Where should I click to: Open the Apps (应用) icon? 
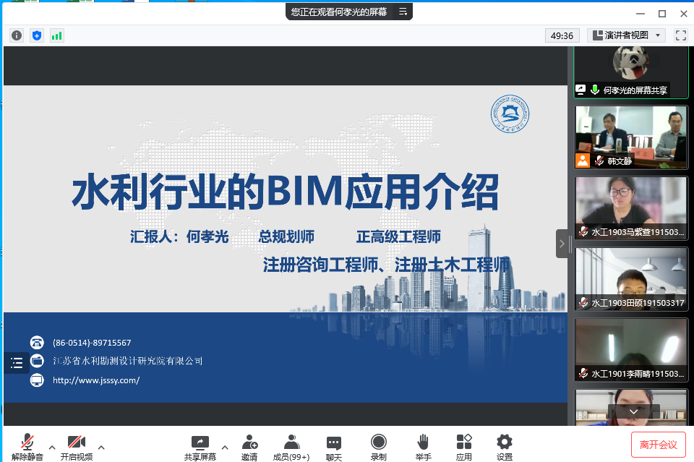pyautogui.click(x=464, y=447)
